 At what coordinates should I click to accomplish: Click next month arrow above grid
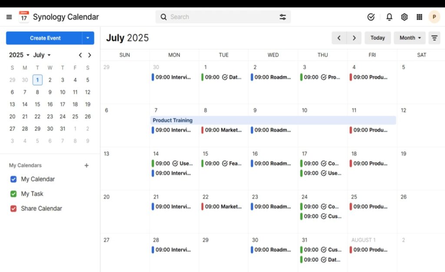354,38
